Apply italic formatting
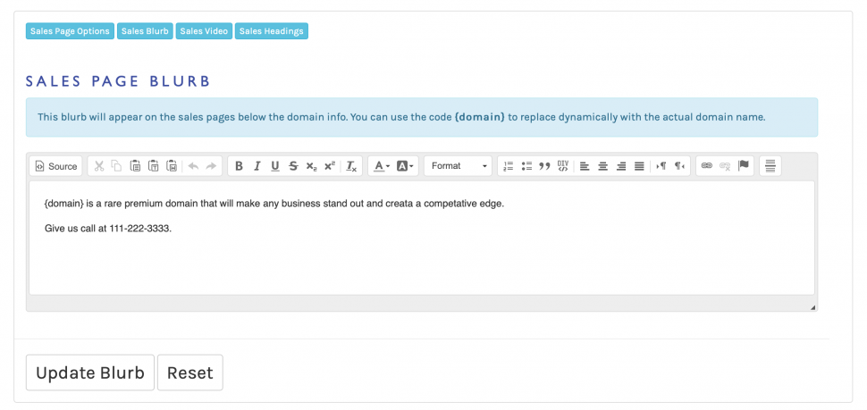Screen dimensions: 867x410 click(x=257, y=166)
